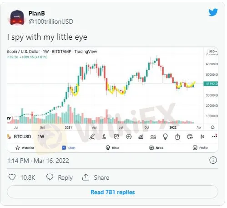The image size is (227, 208).
Task: Open the bar chart type icon
Action: tap(141, 137)
